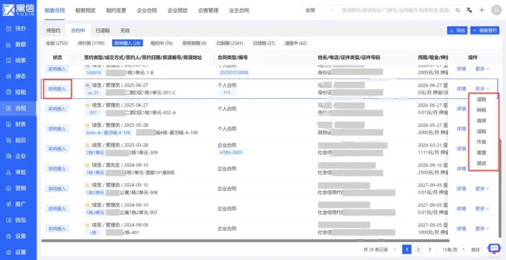
Task: Go to next page arrow
Action: (430, 249)
